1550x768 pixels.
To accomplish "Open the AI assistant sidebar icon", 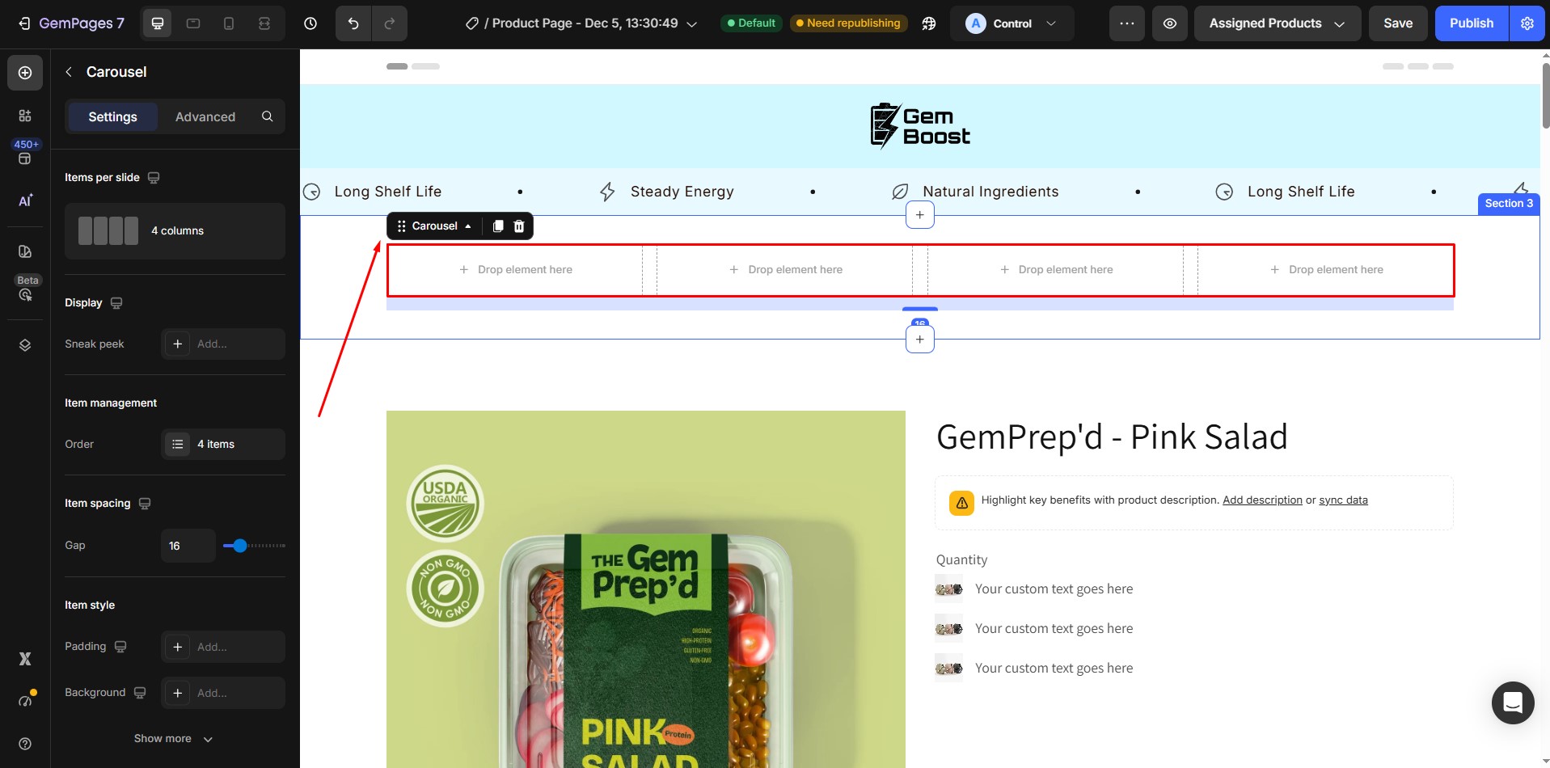I will coord(25,200).
